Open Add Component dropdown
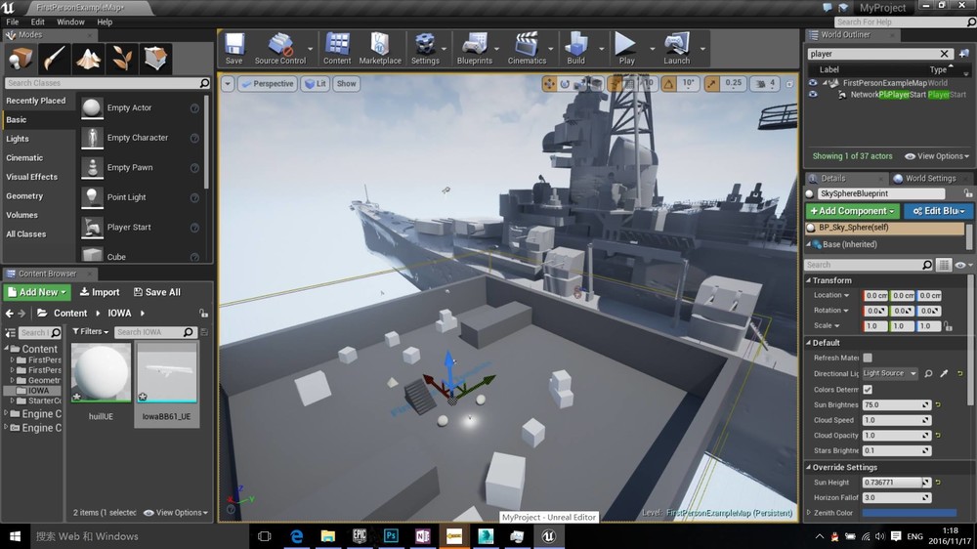The image size is (977, 549). 852,211
